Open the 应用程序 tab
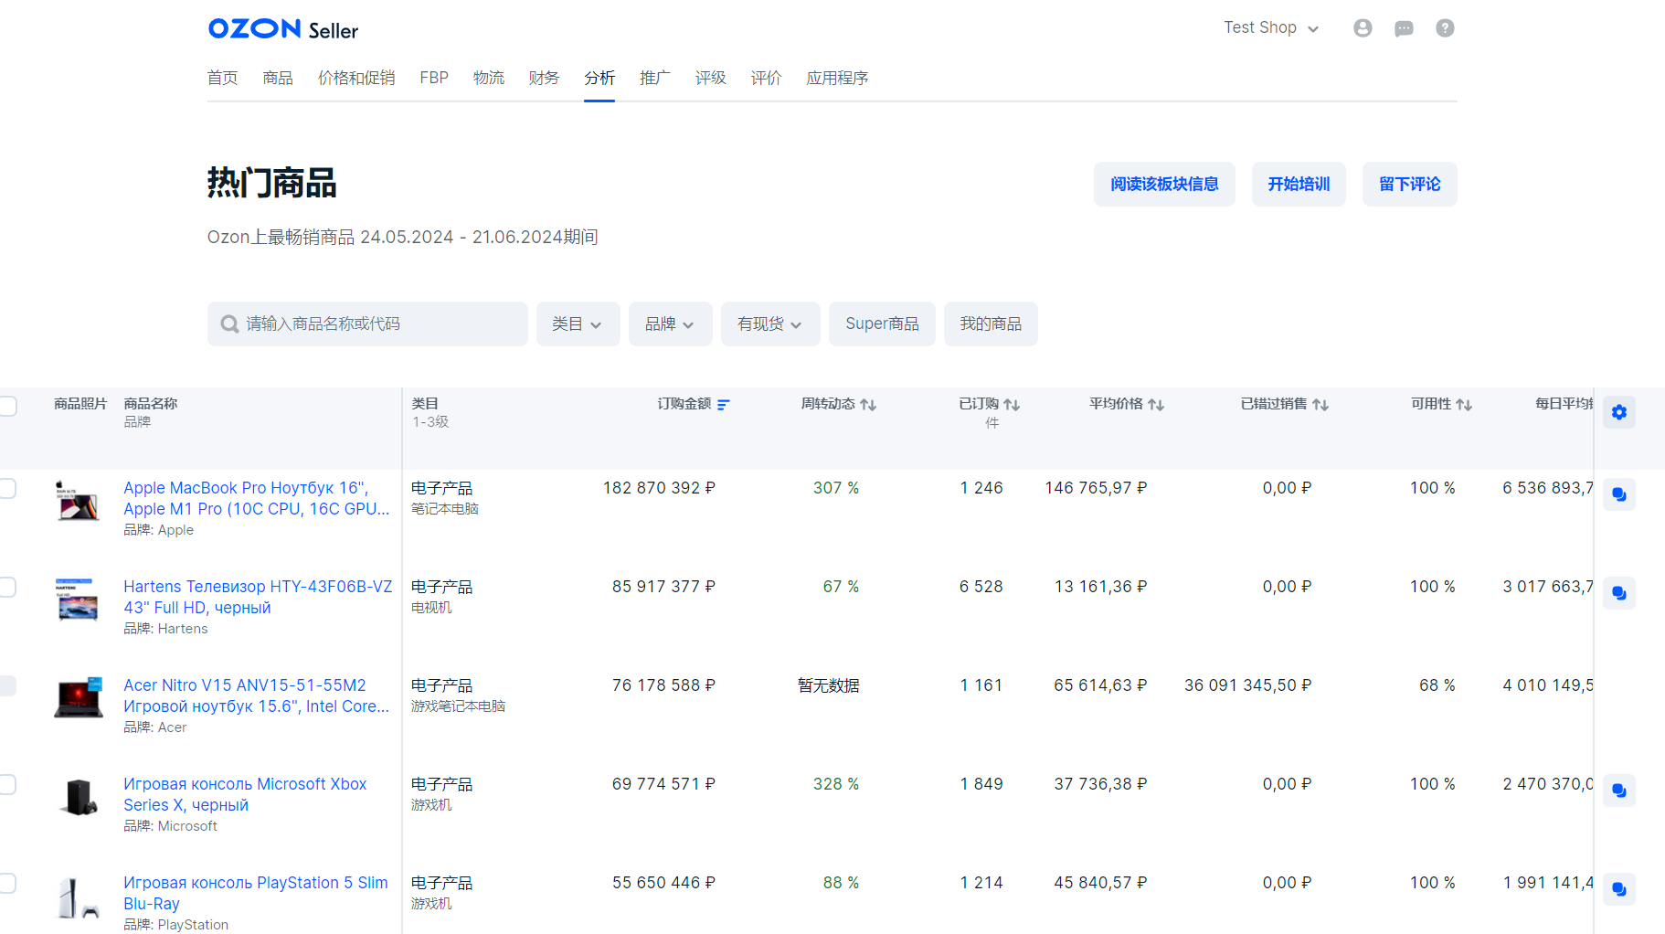This screenshot has width=1665, height=934. [837, 79]
